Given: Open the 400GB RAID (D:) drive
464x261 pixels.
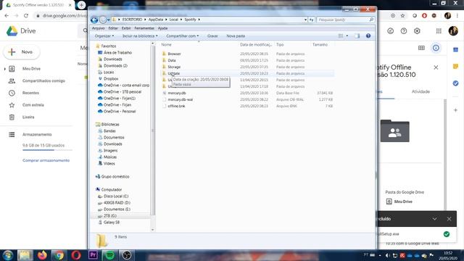Looking at the screenshot, I should pyautogui.click(x=117, y=203).
